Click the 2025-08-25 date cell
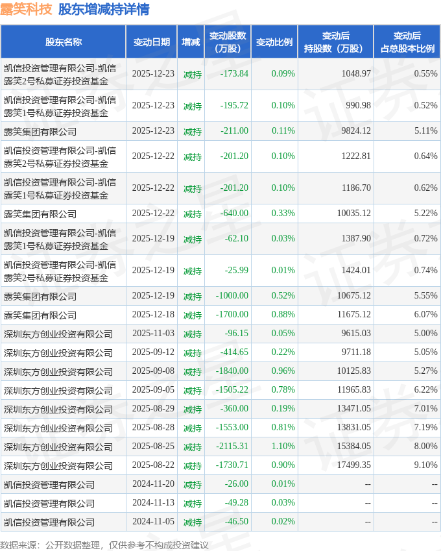 click(153, 446)
